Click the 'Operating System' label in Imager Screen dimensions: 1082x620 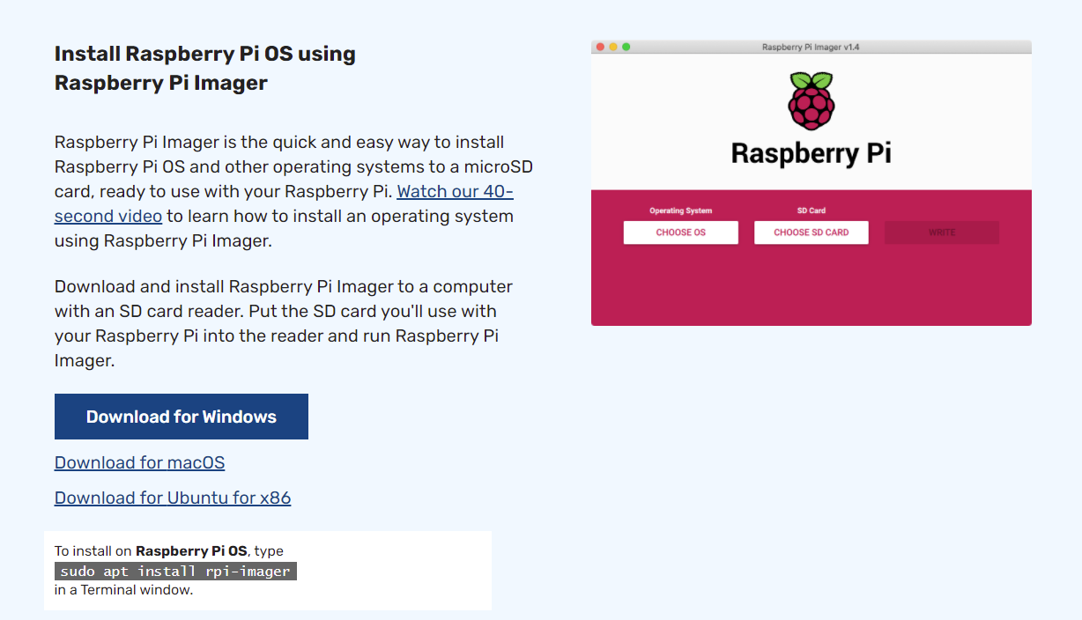681,210
